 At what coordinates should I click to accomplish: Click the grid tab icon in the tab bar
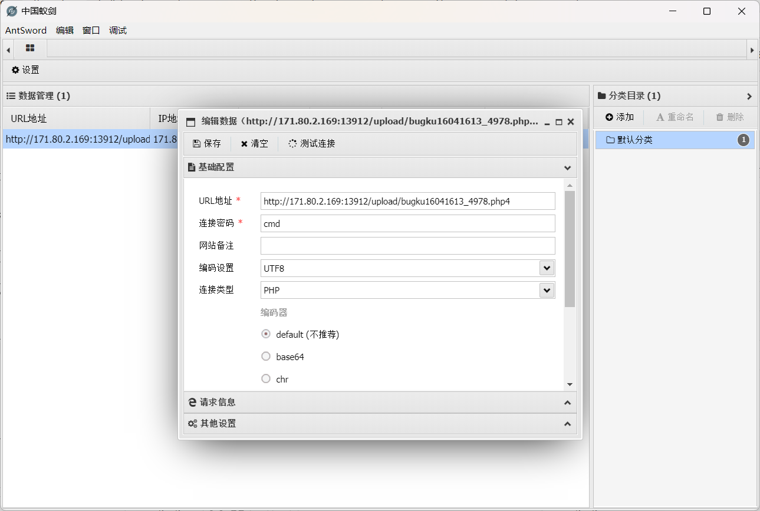click(29, 49)
